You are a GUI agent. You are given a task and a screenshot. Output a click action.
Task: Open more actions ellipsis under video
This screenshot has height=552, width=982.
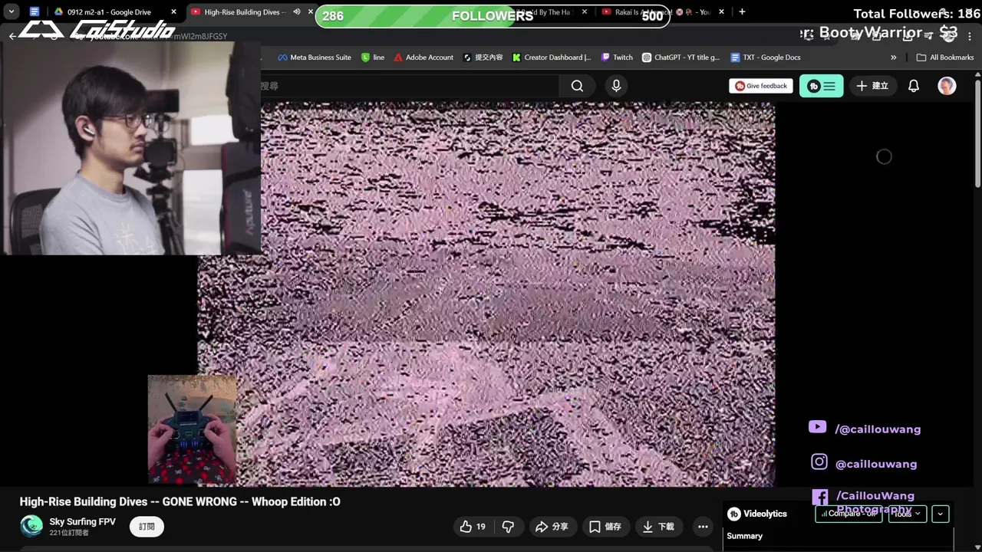703,527
